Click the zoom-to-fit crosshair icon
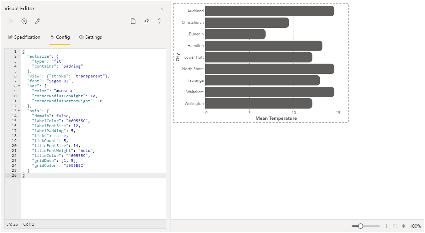 click(x=404, y=226)
